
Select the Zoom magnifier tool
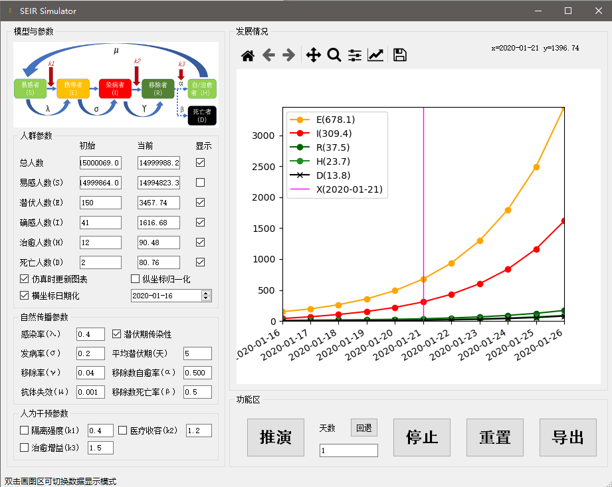point(334,55)
